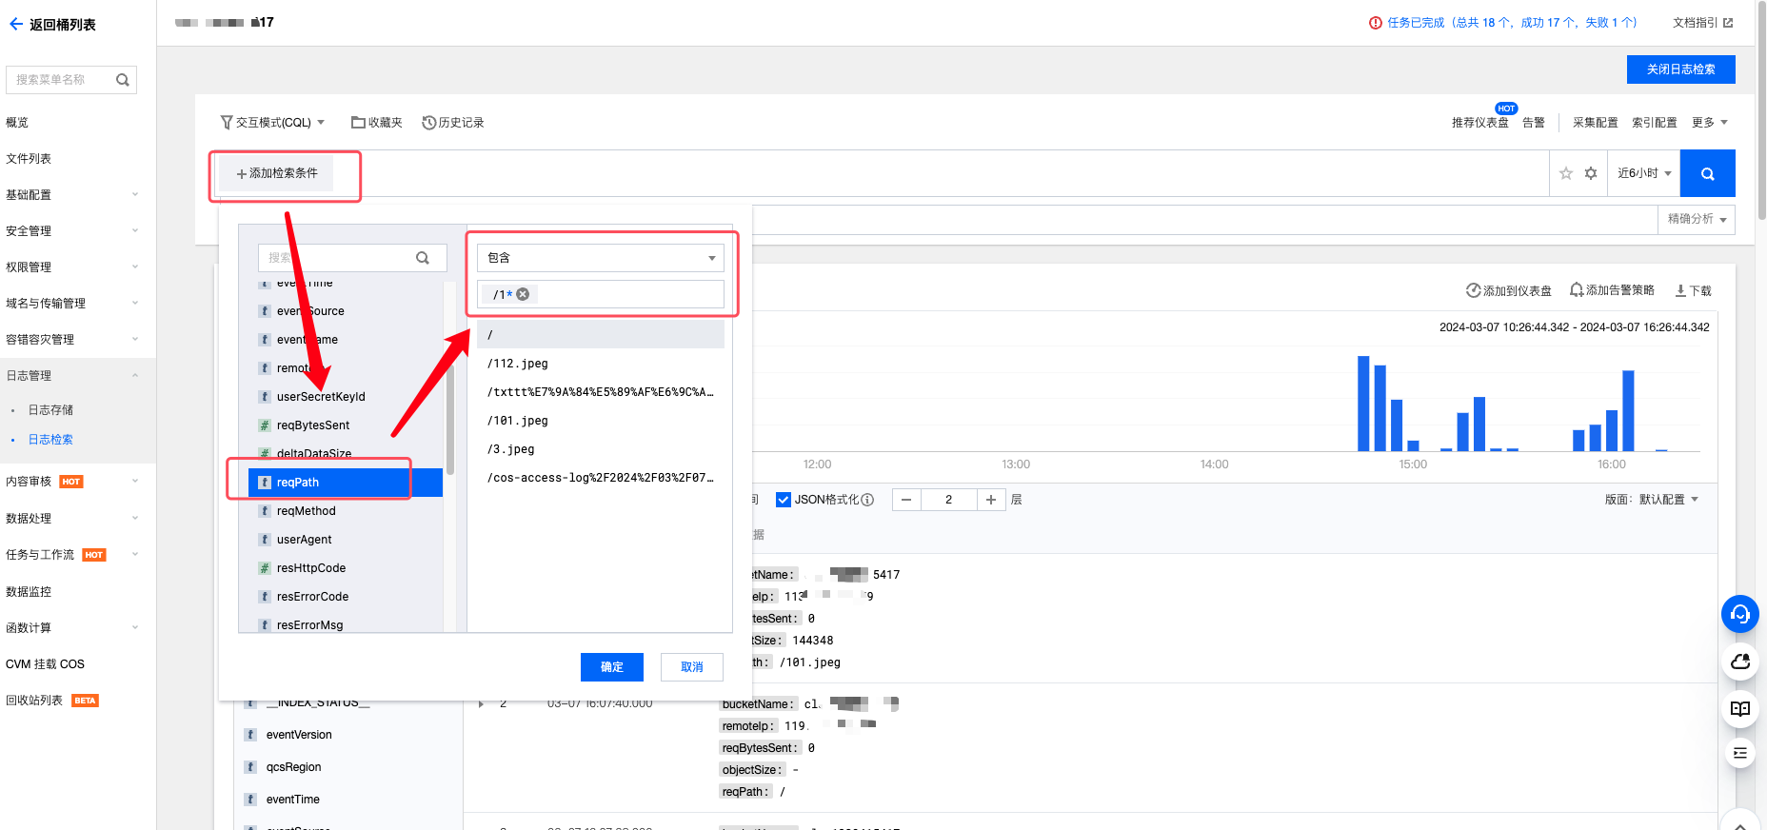Click 添加告警策略 add alert policy
This screenshot has width=1767, height=830.
(x=1612, y=290)
